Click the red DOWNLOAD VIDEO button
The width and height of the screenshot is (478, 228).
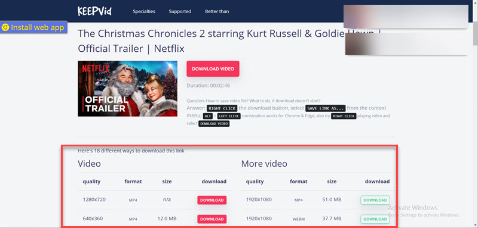coord(213,69)
